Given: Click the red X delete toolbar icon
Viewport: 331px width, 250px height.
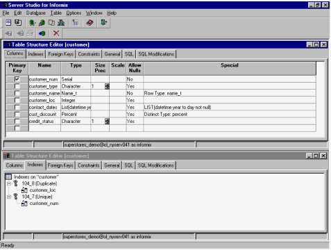Looking at the screenshot, I should (56, 33).
